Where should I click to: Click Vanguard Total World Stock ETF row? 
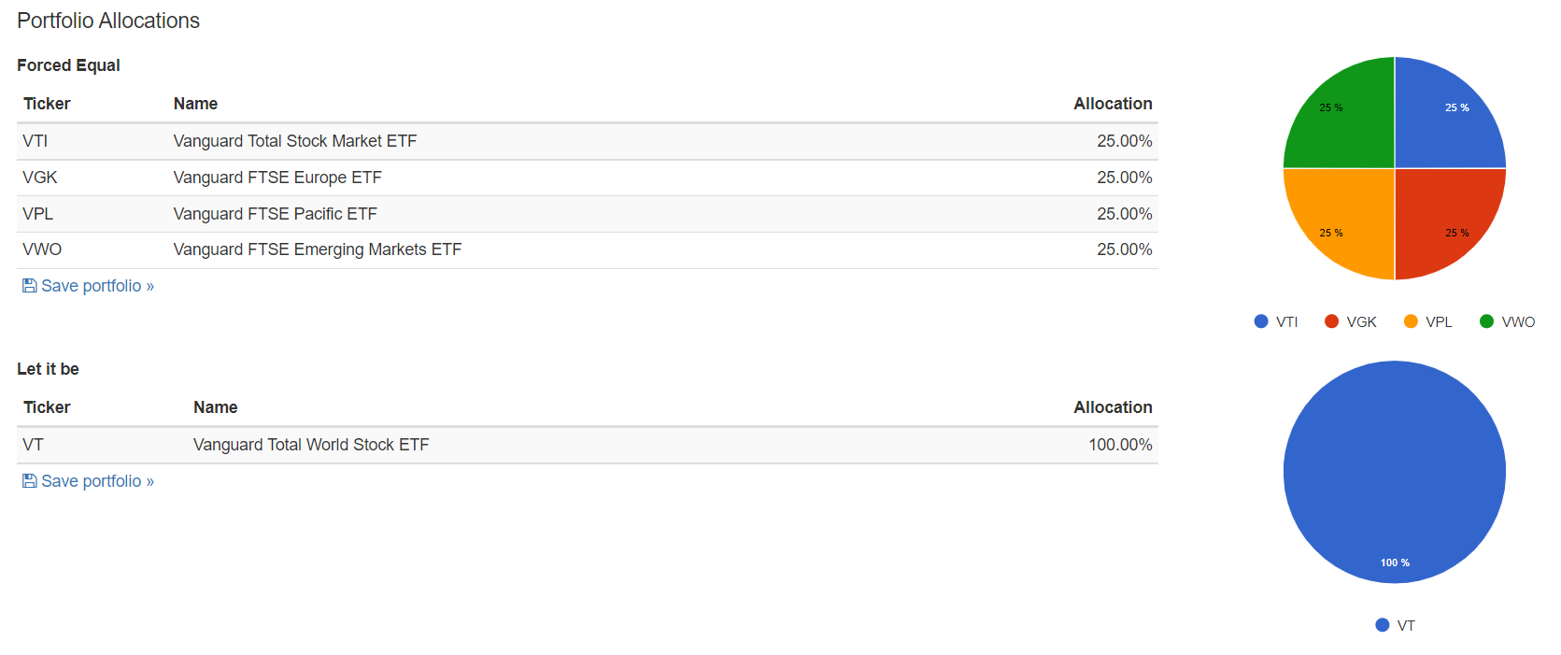pyautogui.click(x=311, y=445)
